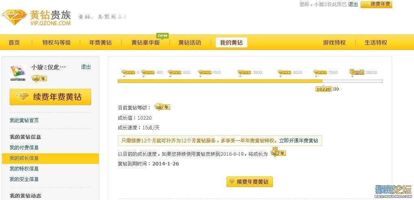Click the yellow diamond QZone VIP logo
Viewport: 414px width, 200px height.
[x=14, y=17]
